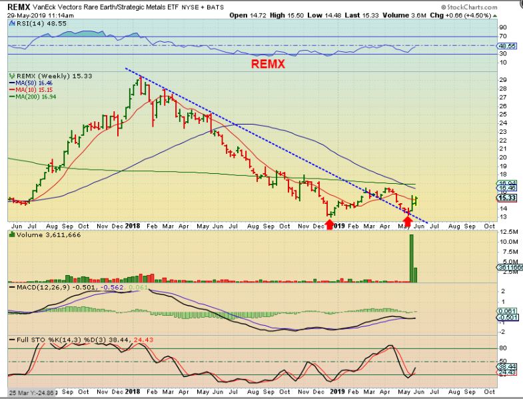Click the MA(200) 16.94 legend entry
This screenshot has width=523, height=399.
[x=33, y=97]
